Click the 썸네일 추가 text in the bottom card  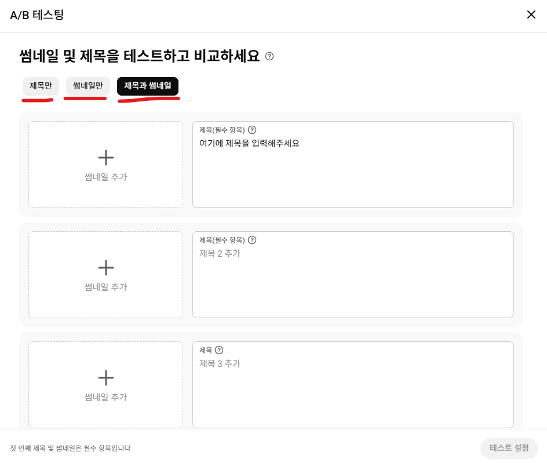(106, 397)
